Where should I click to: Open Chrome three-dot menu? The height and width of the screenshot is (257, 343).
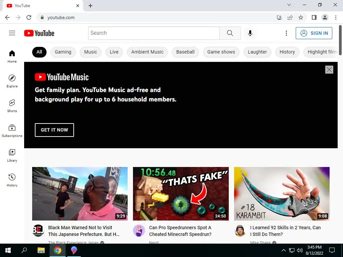pyautogui.click(x=336, y=17)
